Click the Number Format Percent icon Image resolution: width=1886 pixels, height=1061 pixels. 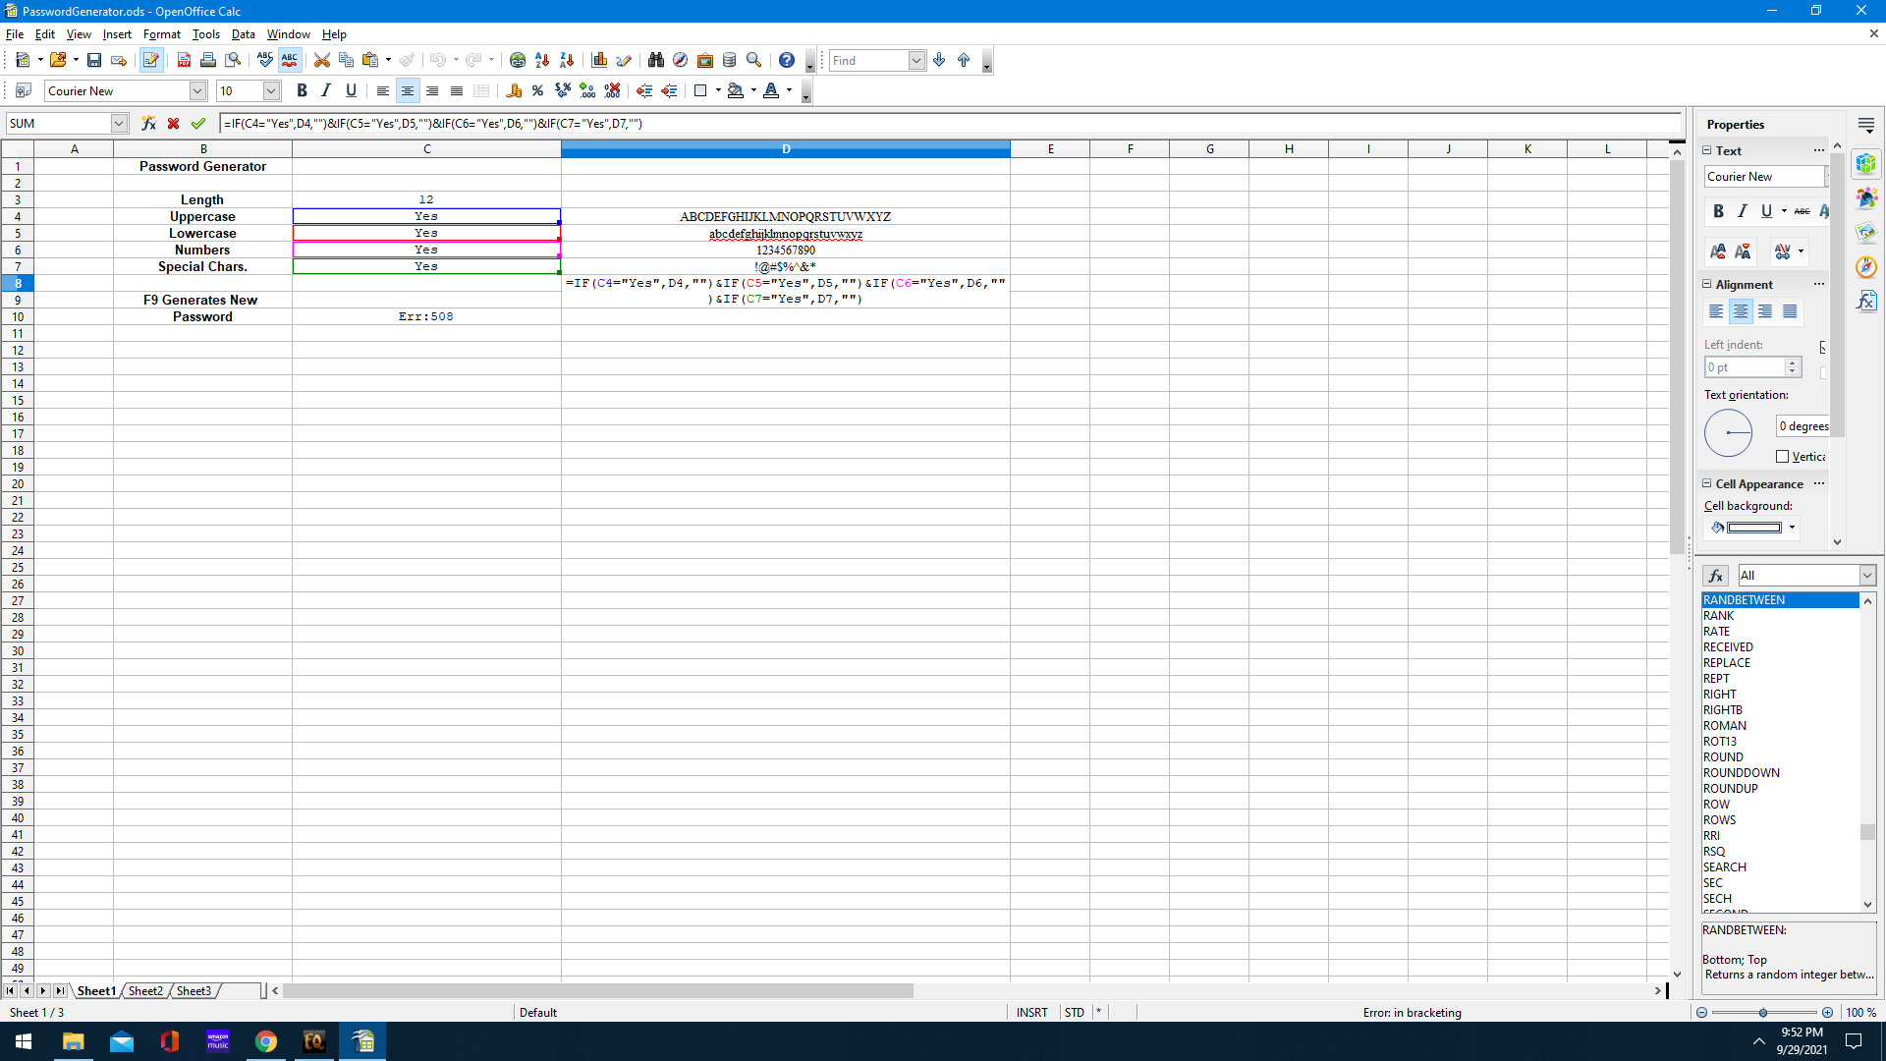point(537,91)
